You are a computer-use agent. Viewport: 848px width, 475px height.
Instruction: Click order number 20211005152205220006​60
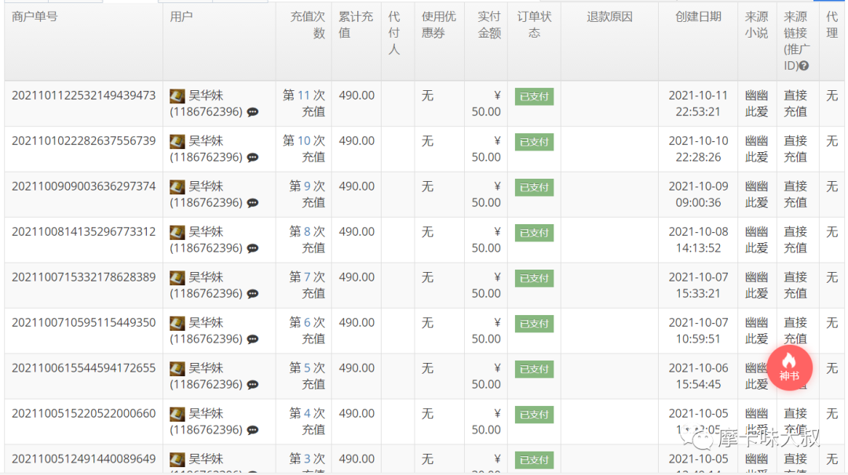click(84, 413)
